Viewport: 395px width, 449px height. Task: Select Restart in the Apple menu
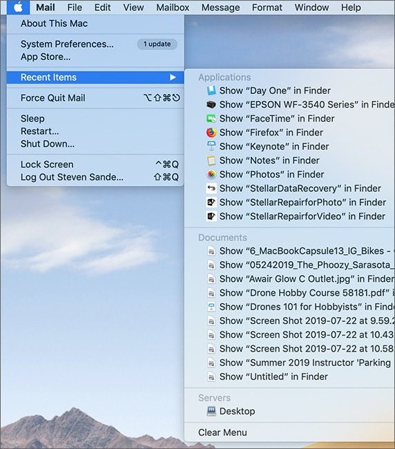(x=95, y=131)
